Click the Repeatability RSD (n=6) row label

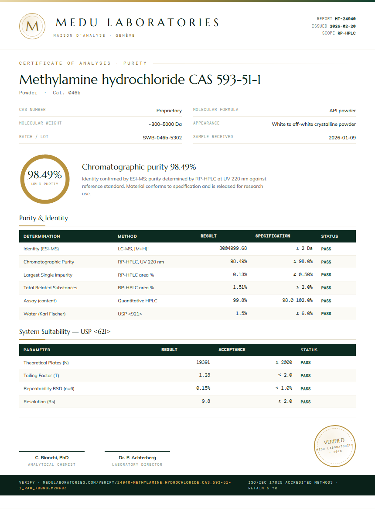(x=49, y=388)
